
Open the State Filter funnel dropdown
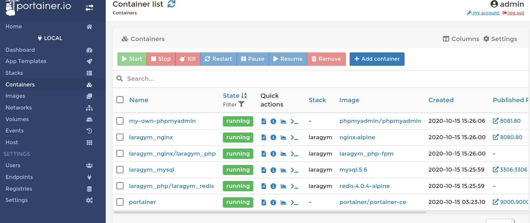pyautogui.click(x=241, y=104)
